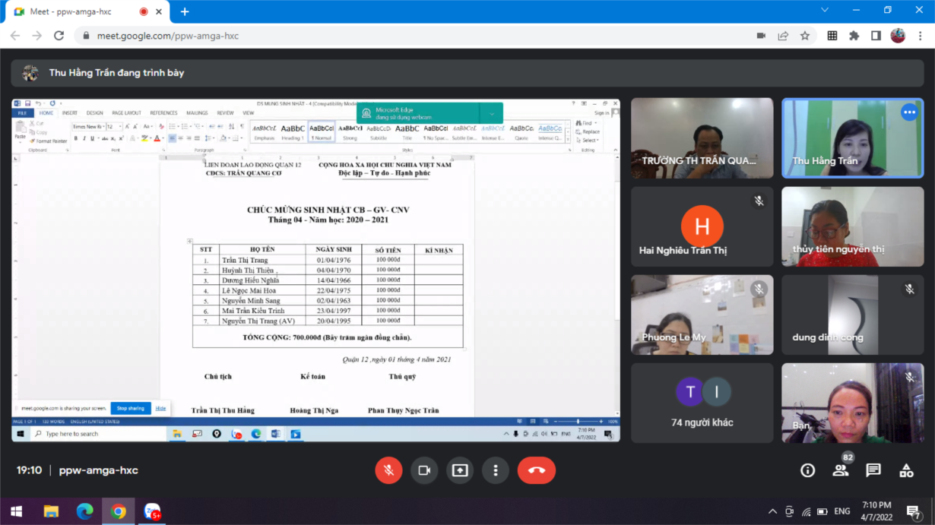Image resolution: width=935 pixels, height=525 pixels.
Task: Open Select dropdown in Editing group
Action: 588,140
